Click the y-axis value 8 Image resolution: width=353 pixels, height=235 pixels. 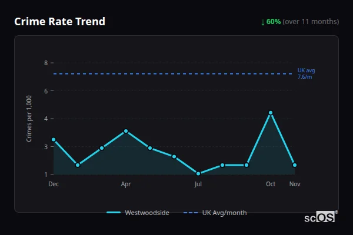coord(46,63)
